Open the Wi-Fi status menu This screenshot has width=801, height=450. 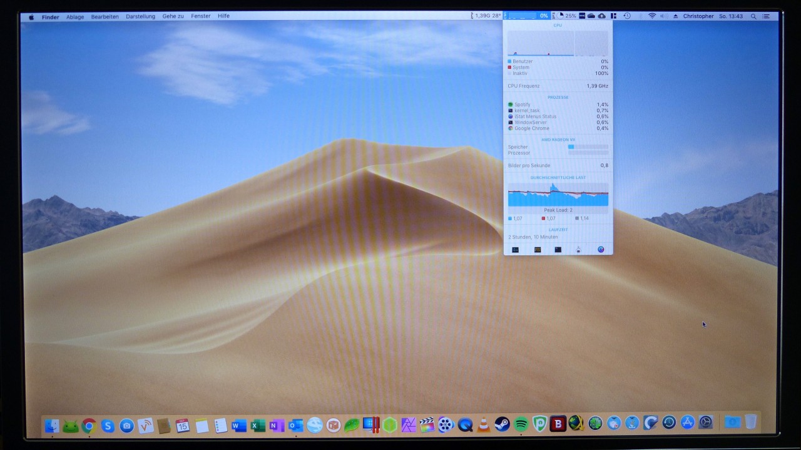652,16
